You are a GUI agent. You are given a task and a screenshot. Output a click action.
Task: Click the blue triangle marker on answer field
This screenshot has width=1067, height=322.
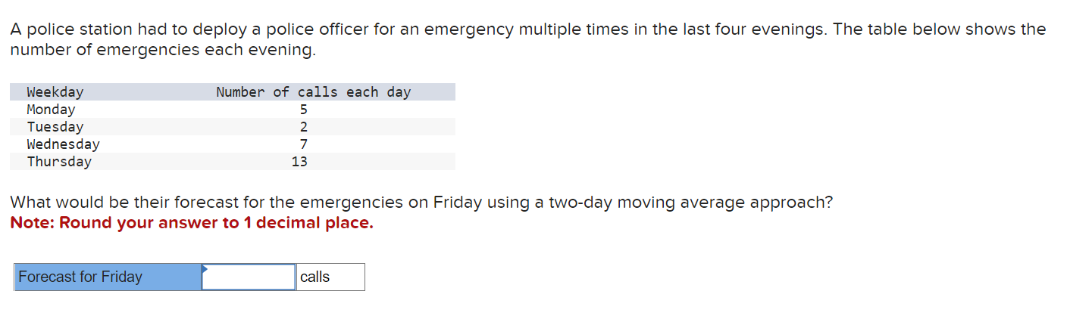click(x=204, y=268)
